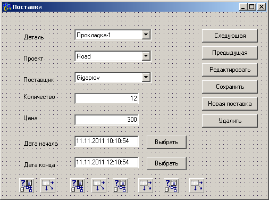Click the Удалить button

click(230, 121)
